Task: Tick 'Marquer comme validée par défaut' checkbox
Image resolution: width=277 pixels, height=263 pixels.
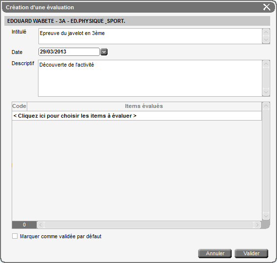Action: tap(15, 236)
